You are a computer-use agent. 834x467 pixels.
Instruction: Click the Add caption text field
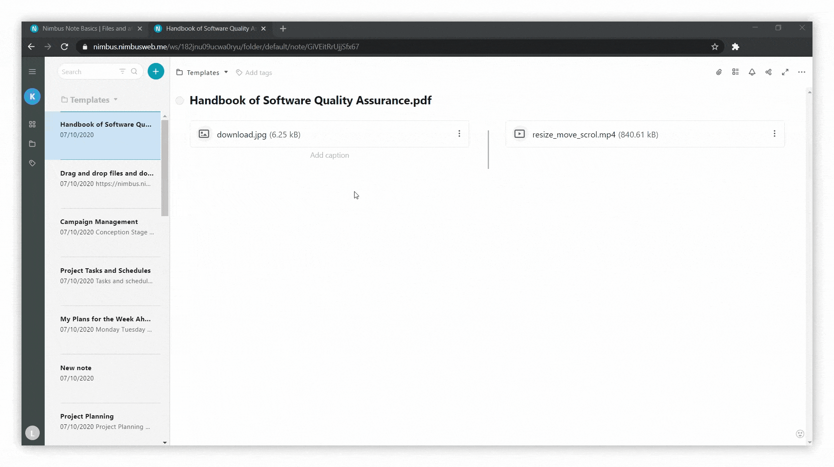coord(329,155)
